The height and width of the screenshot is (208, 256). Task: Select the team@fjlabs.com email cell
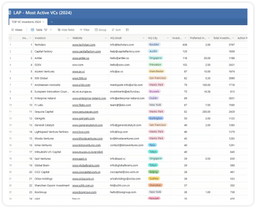coord(127,105)
